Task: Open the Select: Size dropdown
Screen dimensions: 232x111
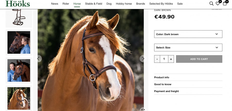Action: point(188,47)
